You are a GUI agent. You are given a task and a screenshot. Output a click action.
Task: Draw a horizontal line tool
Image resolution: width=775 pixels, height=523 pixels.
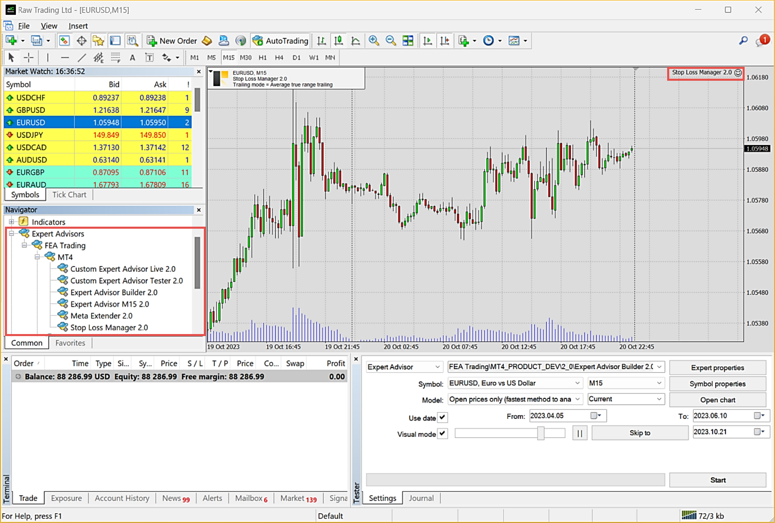(65, 57)
